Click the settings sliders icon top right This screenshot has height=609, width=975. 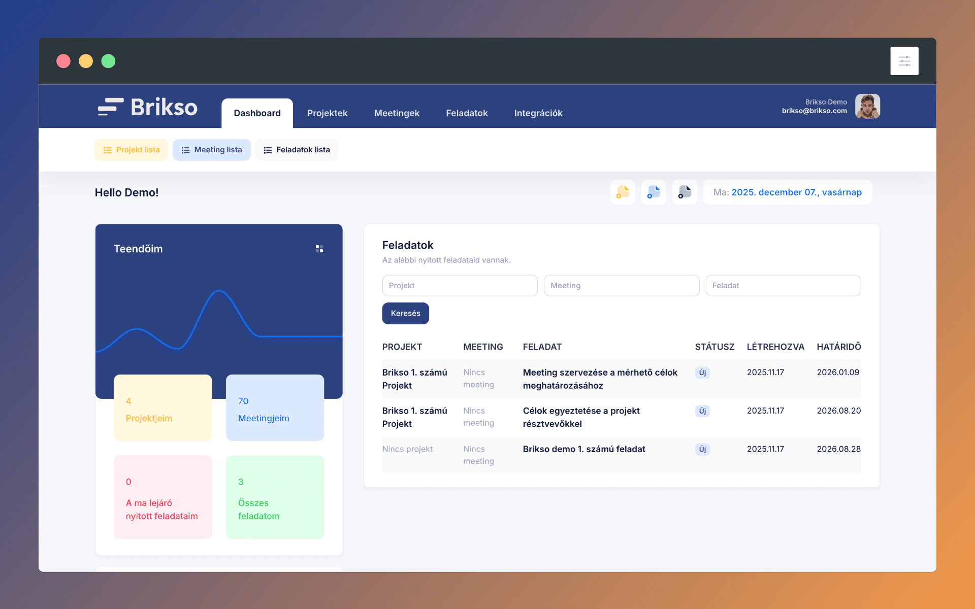coord(904,61)
